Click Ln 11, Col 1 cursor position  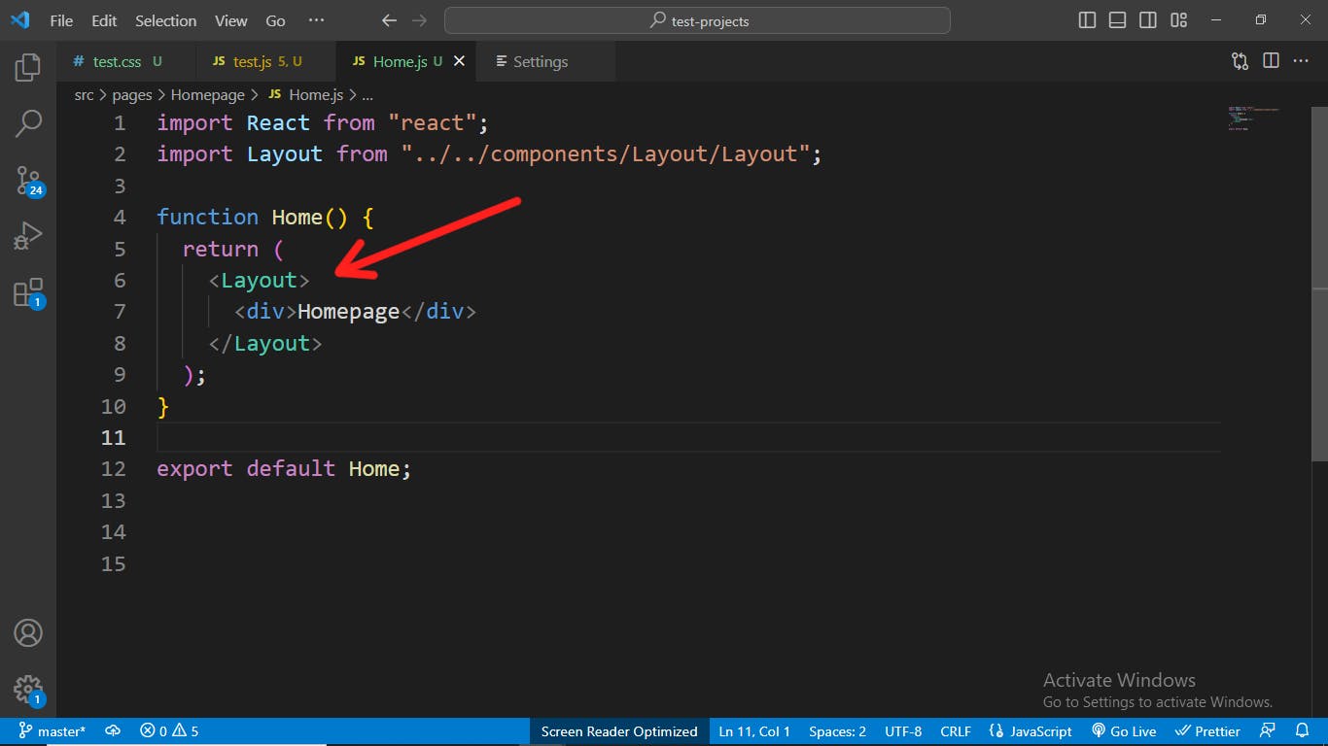pos(754,731)
